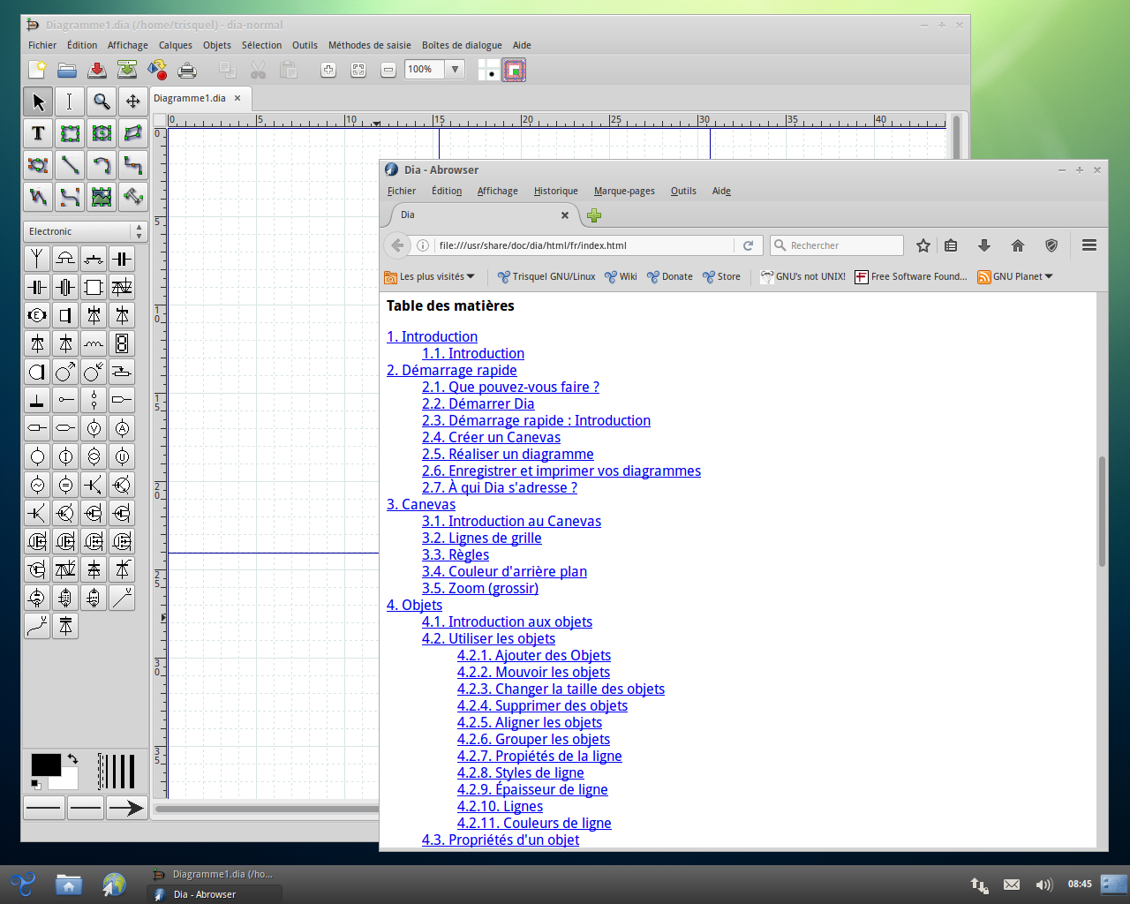Click Open file folder icon in Dia toolbar

click(67, 70)
